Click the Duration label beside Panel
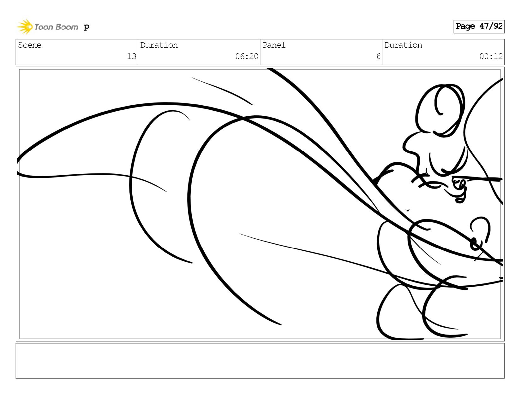Image resolution: width=521 pixels, height=402 pixels. pyautogui.click(x=403, y=45)
